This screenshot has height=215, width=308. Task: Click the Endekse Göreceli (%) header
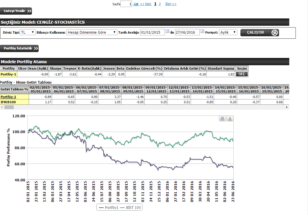(144, 68)
